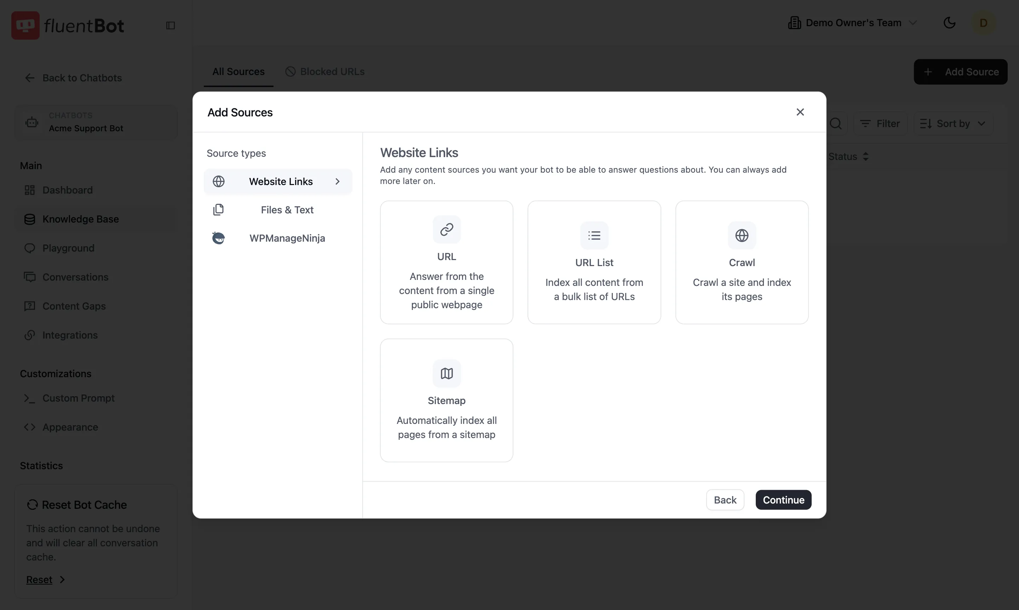Click the Reset link

click(39, 580)
